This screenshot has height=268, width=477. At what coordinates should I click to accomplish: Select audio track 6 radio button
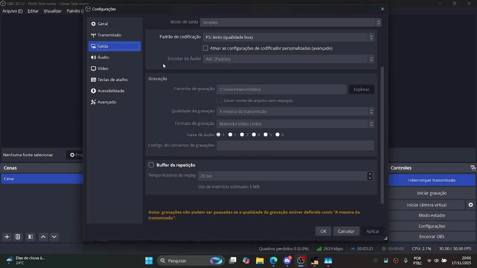pyautogui.click(x=278, y=135)
